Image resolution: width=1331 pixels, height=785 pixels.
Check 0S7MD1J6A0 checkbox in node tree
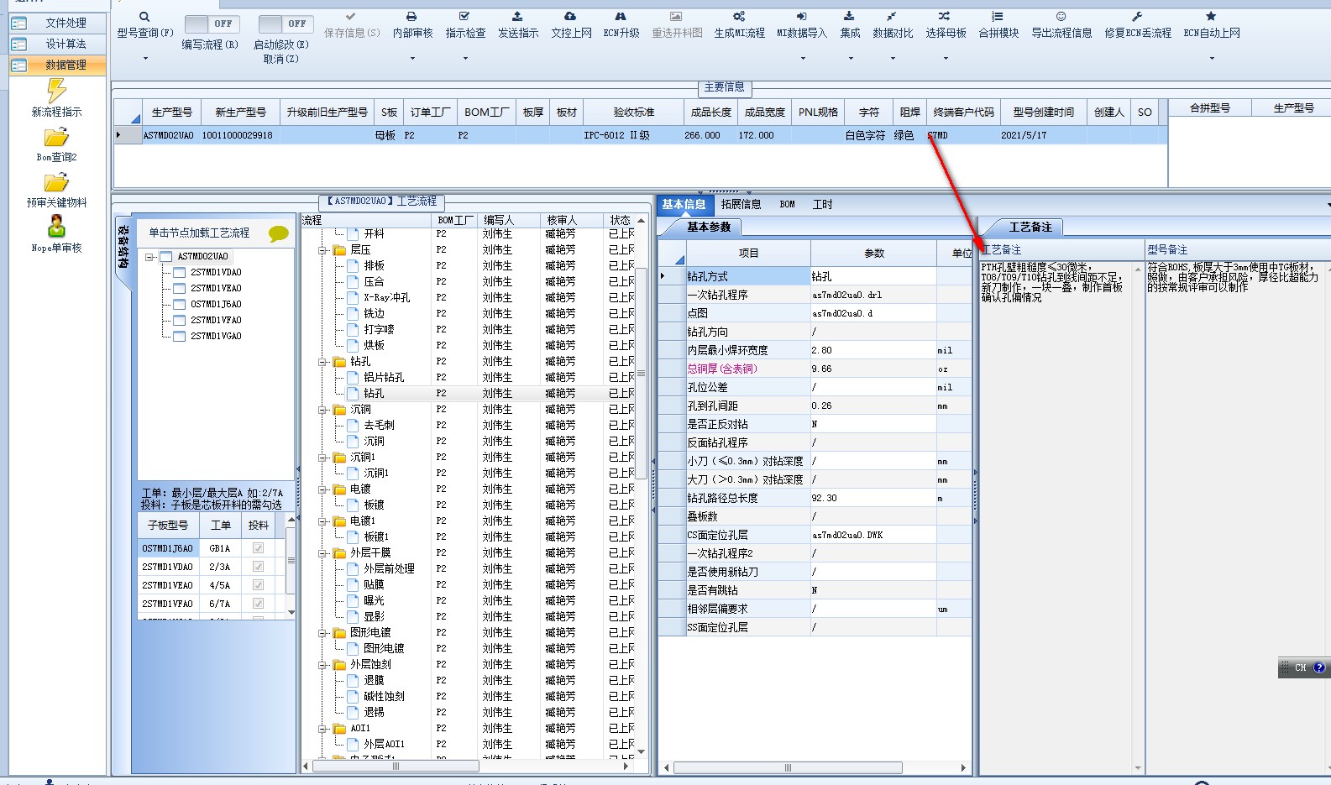point(179,305)
